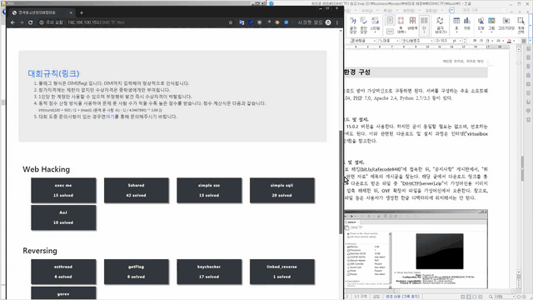The image size is (533, 300).
Task: Insert a chart using the 차트 icon
Action: 467,24
